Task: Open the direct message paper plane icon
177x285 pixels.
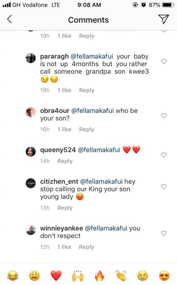Action: point(163,19)
